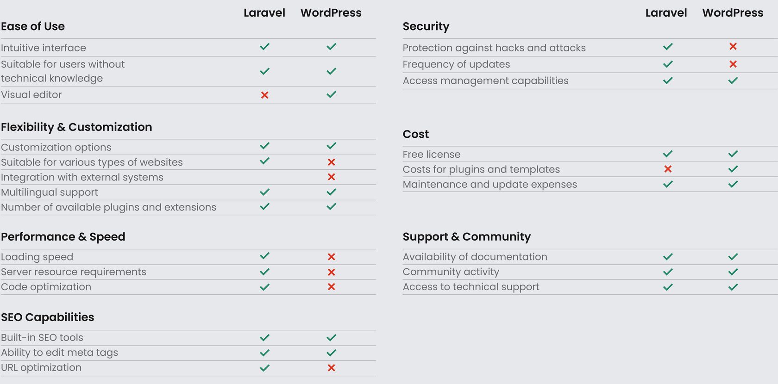Screen dimensions: 778x384
Task: Click WordPress checkmark for Intuitive interface
Action: (x=331, y=47)
